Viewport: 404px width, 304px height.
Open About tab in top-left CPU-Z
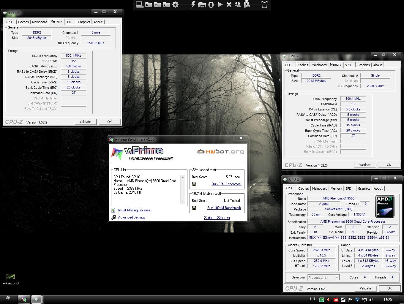98,22
